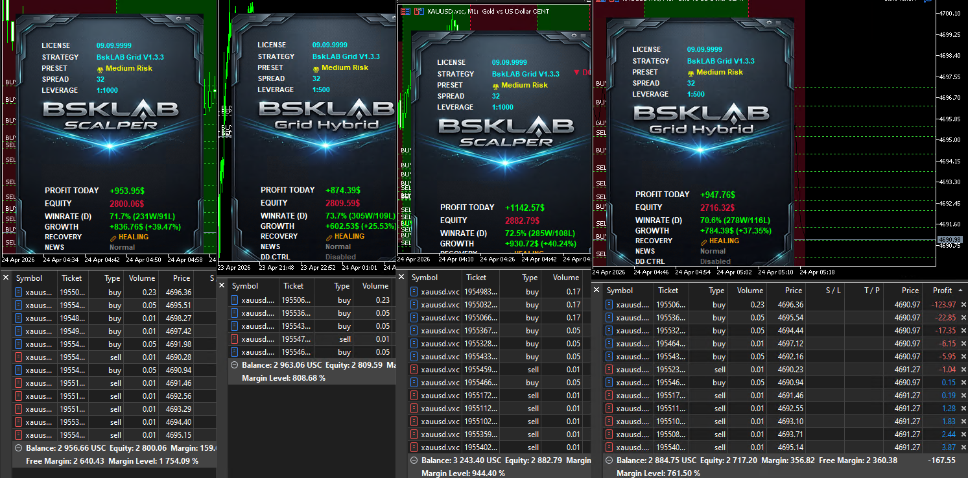Image resolution: width=968 pixels, height=478 pixels.
Task: Click Growth +836.76$ (+39.47%) value
Action: point(145,227)
